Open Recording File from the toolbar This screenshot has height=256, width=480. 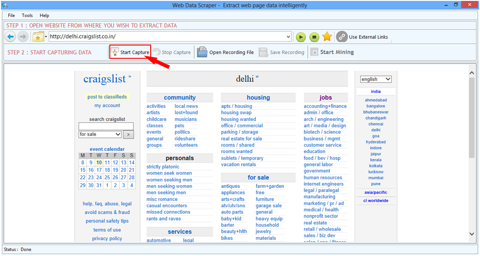[226, 52]
